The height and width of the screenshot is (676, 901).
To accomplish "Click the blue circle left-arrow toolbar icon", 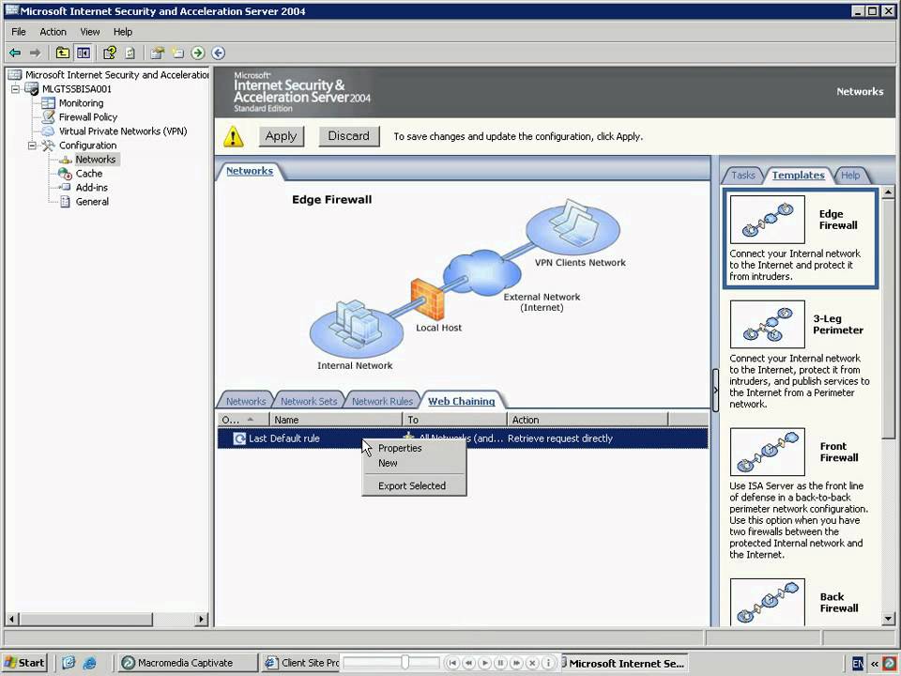I will [218, 53].
